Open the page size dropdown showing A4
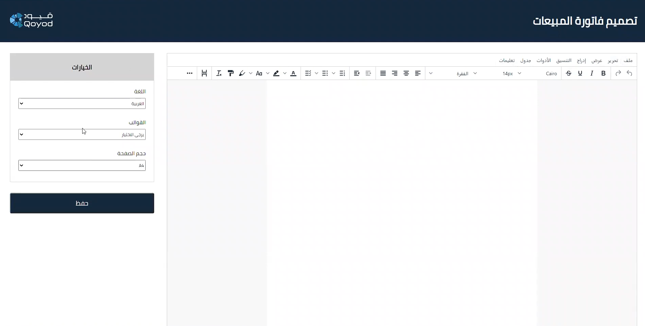The image size is (645, 326). pyautogui.click(x=82, y=165)
